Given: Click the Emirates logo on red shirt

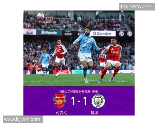Looking at the screenshot, I should (115, 52).
